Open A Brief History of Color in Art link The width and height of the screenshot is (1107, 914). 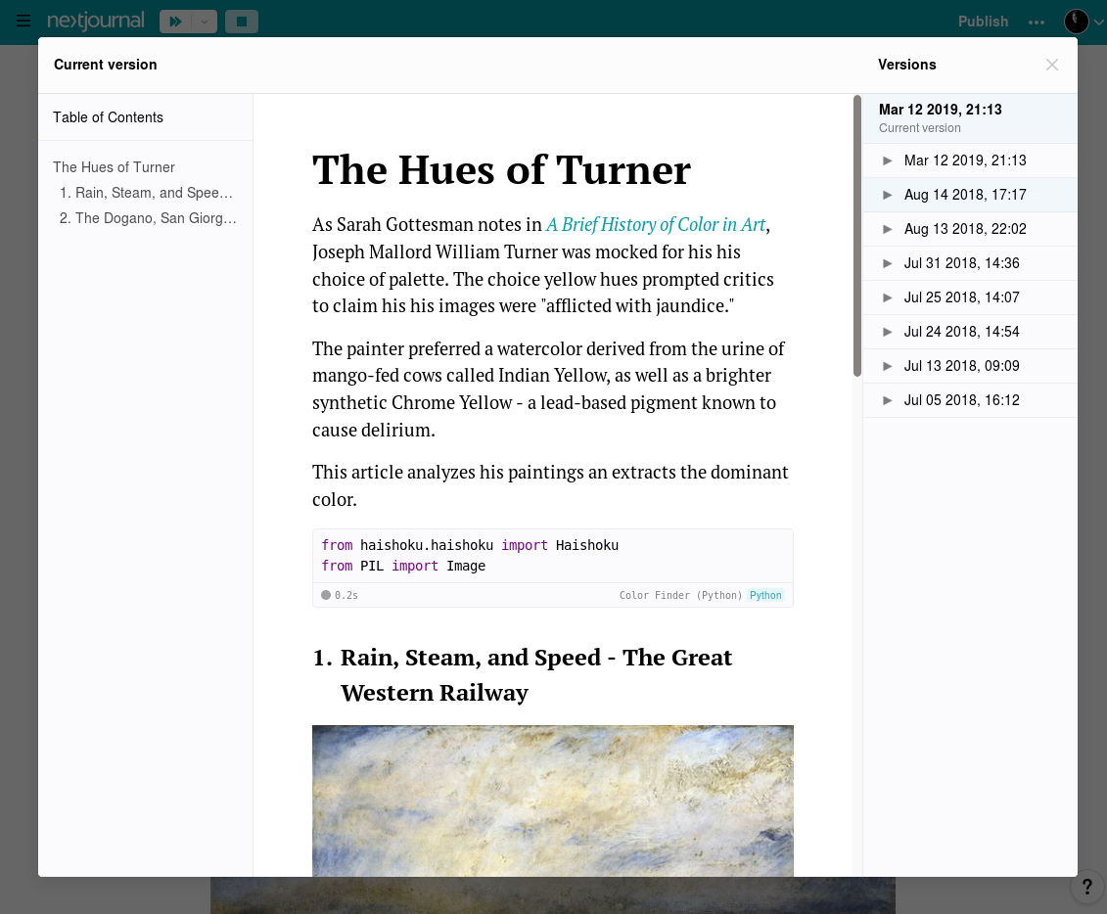[x=656, y=224]
